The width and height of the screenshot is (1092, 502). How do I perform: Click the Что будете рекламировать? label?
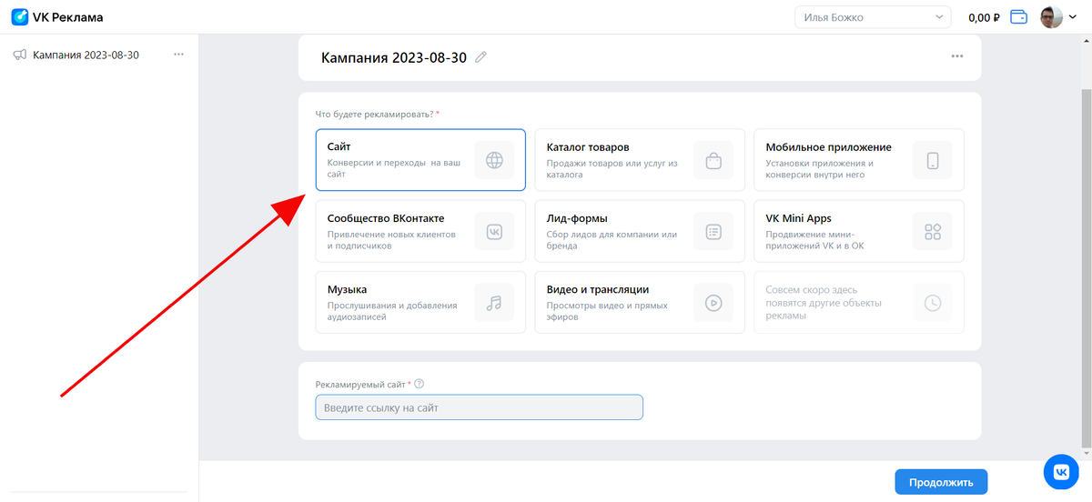pyautogui.click(x=374, y=114)
